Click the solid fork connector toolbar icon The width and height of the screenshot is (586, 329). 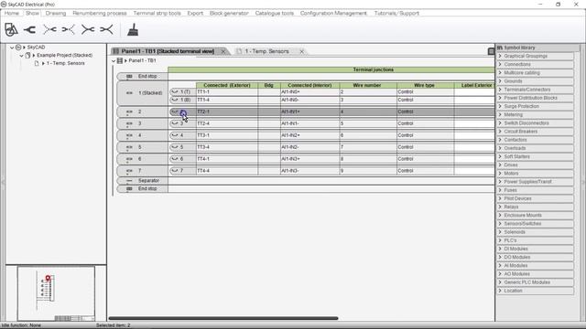click(x=29, y=29)
